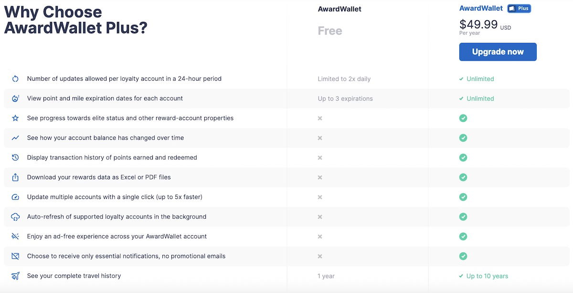Click the travel history airplane icon
The image size is (573, 293).
(x=15, y=276)
